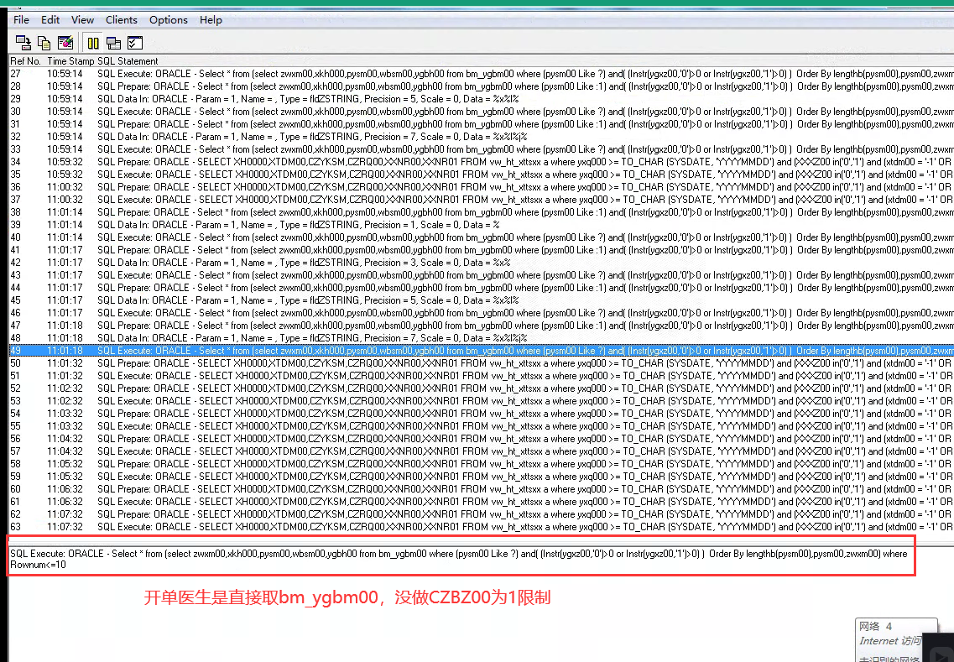This screenshot has width=954, height=662.
Task: Select row 40 SQL Execute at 11:01:14
Action: pos(482,237)
